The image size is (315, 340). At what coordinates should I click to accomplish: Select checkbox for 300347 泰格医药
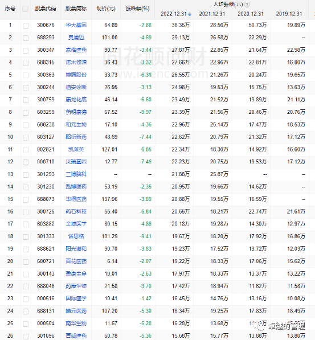click(26, 51)
